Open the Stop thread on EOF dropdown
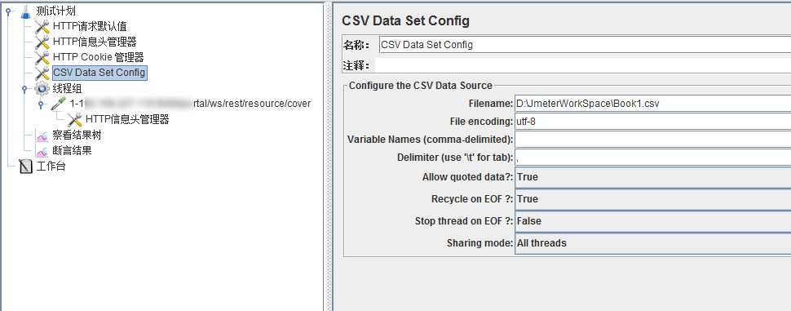 [652, 221]
